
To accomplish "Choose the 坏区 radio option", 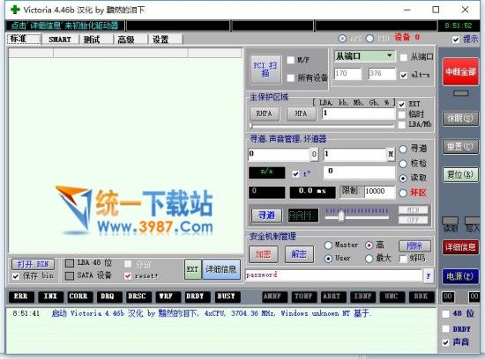I will (x=403, y=194).
